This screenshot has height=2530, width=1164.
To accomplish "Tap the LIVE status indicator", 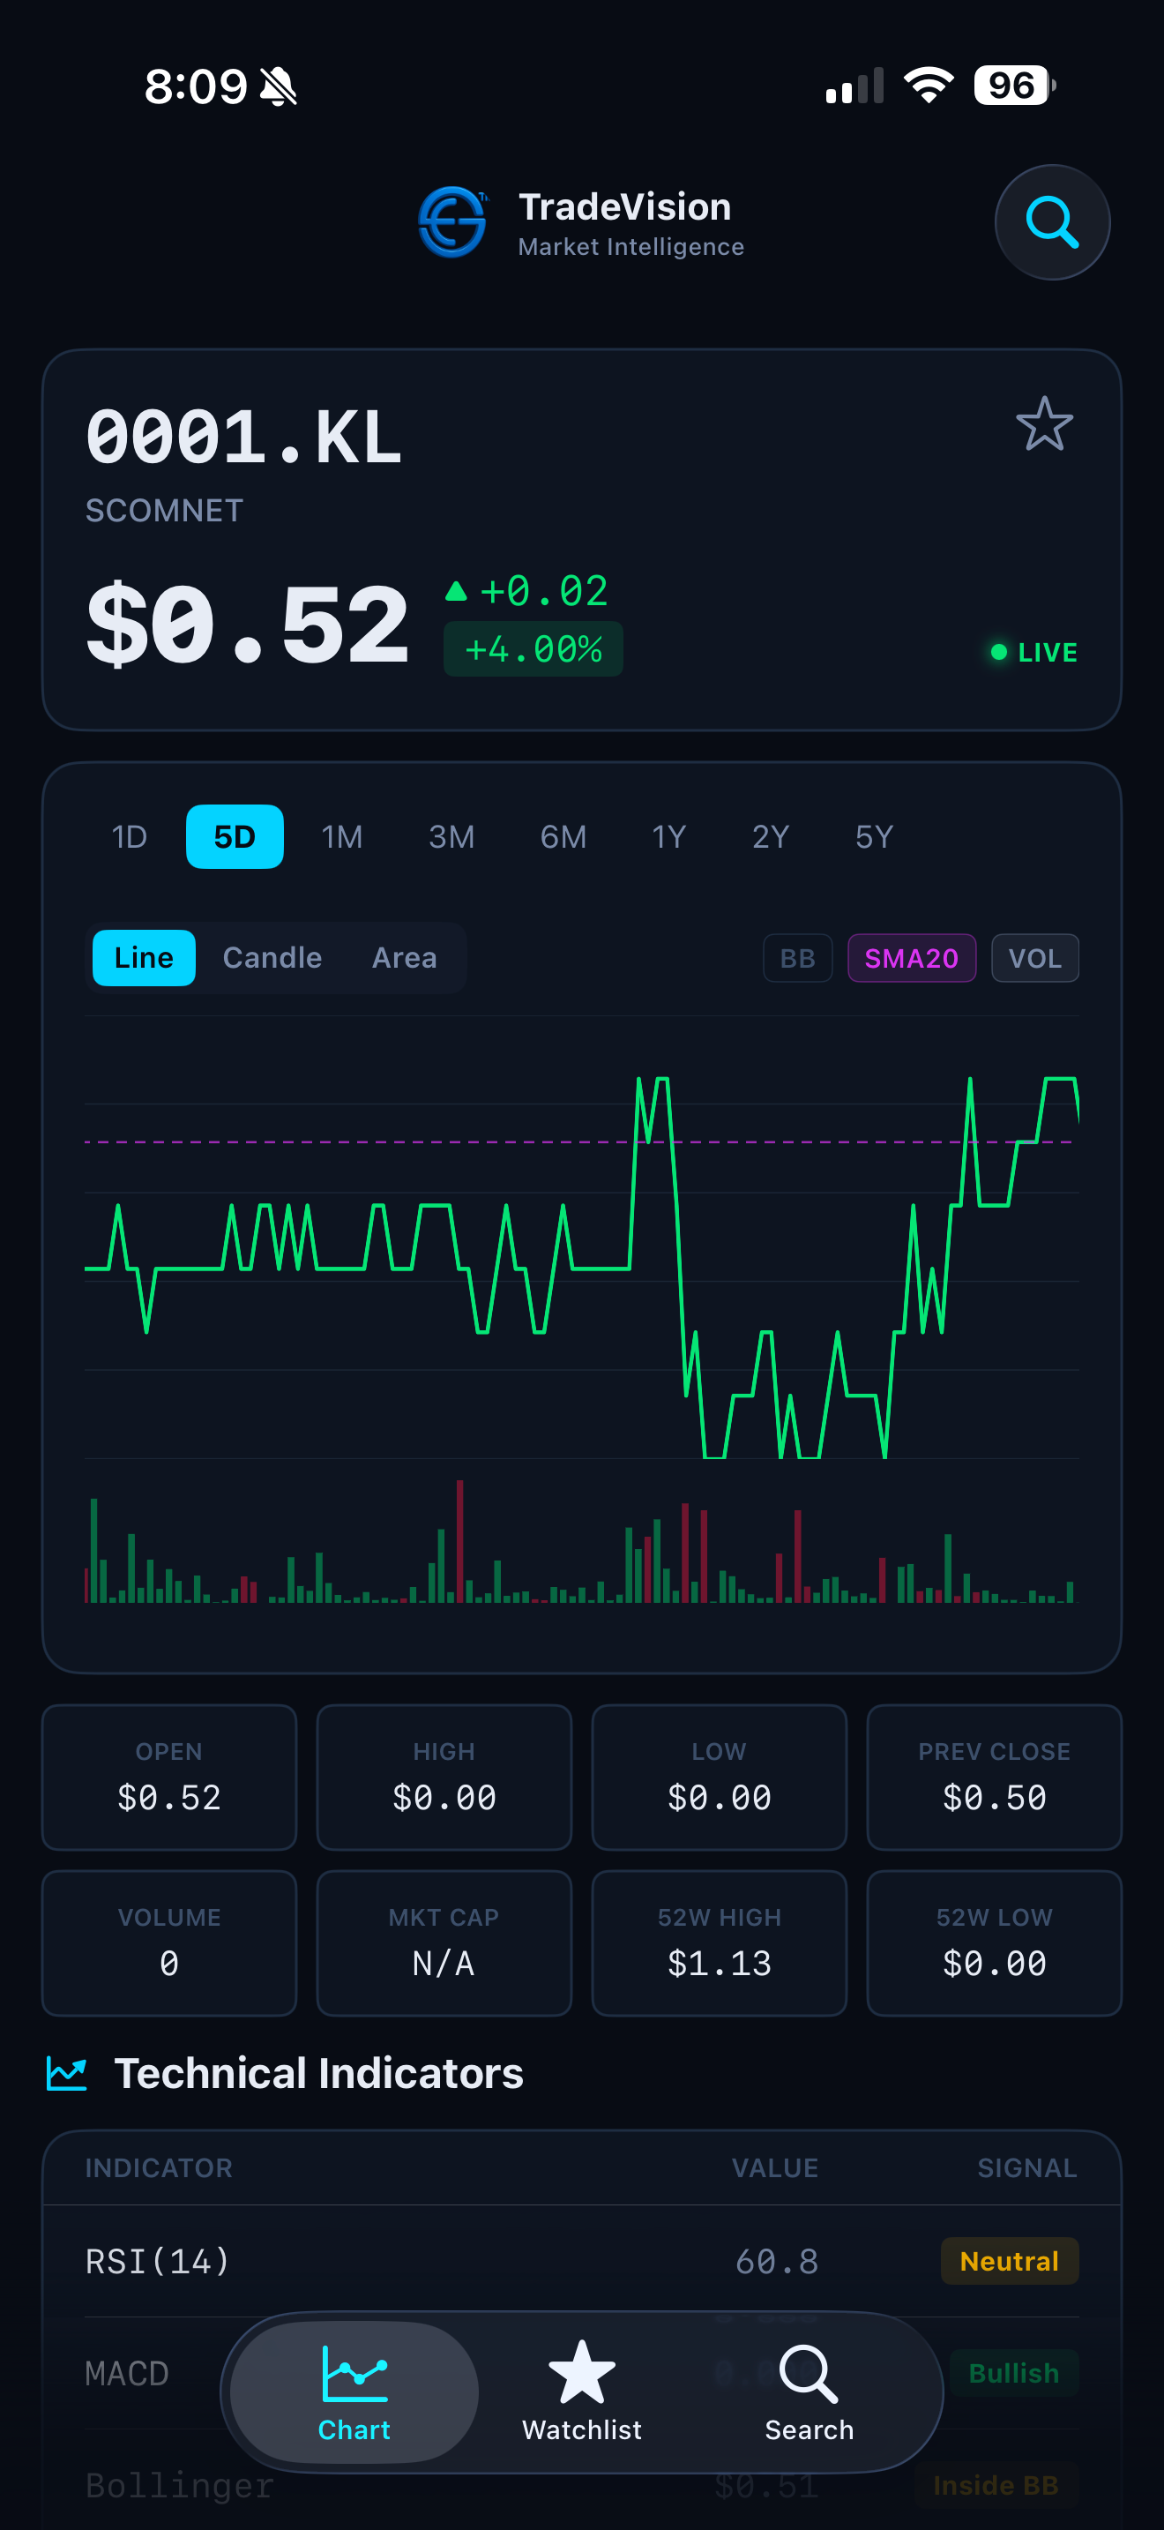I will [1034, 652].
